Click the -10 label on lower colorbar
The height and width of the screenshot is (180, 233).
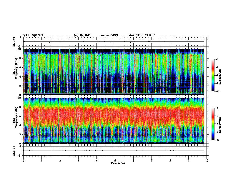[x=218, y=140]
